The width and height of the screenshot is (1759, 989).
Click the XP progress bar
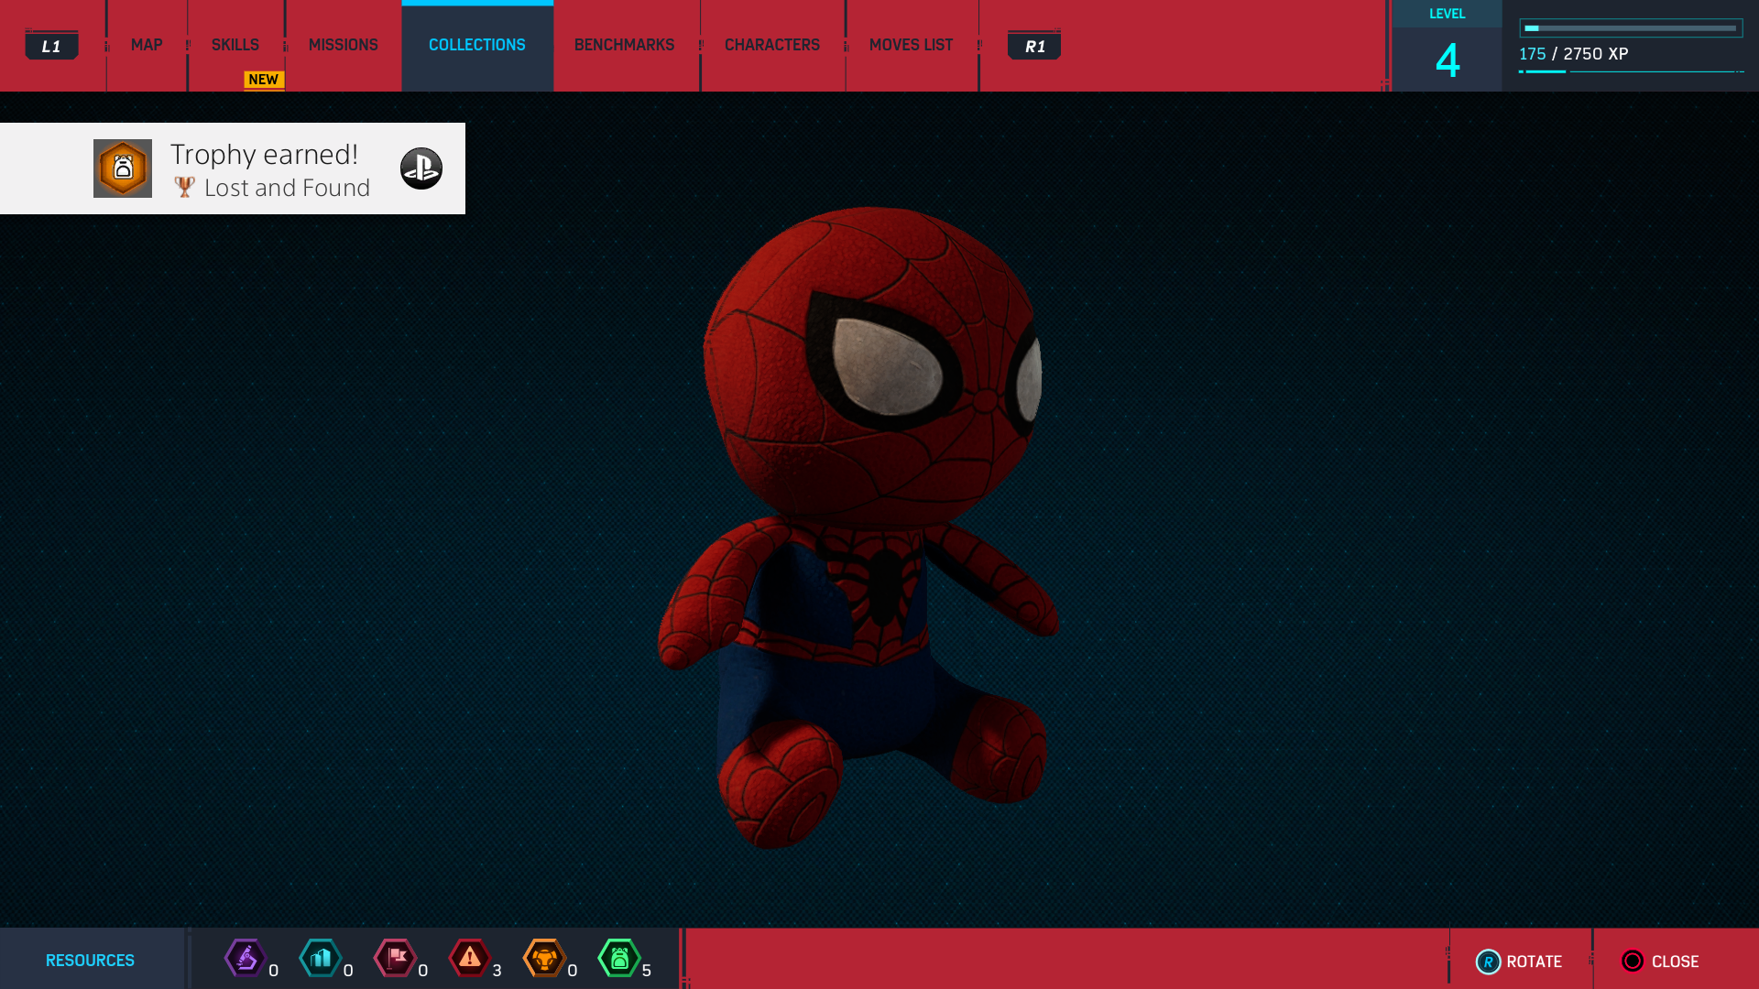pyautogui.click(x=1631, y=28)
